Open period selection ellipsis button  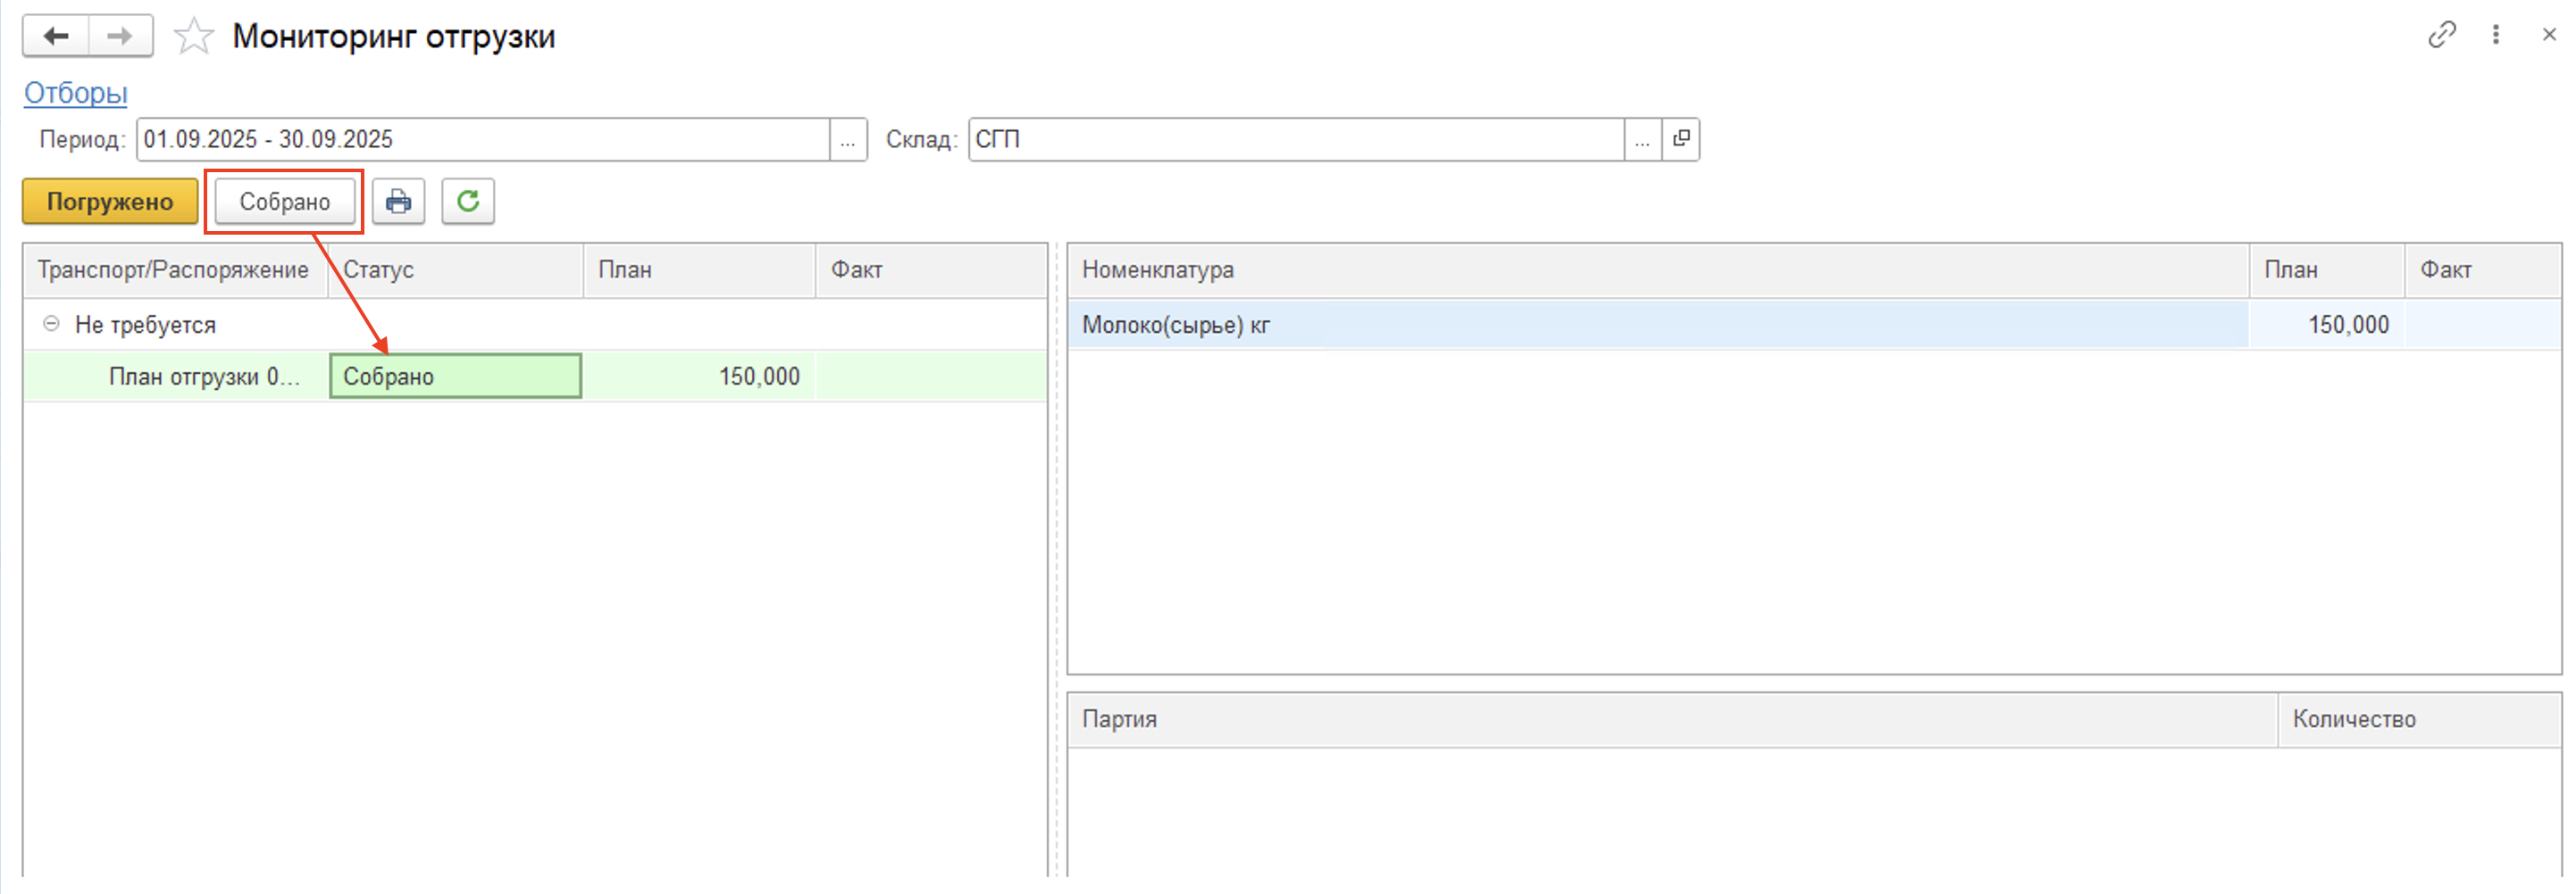847,140
